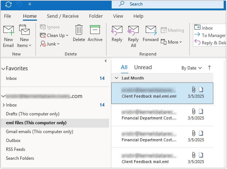Viewport: 227px width, 169px height.
Task: Click attachment paperclip on first Client Feedback email
Action: coord(193,89)
